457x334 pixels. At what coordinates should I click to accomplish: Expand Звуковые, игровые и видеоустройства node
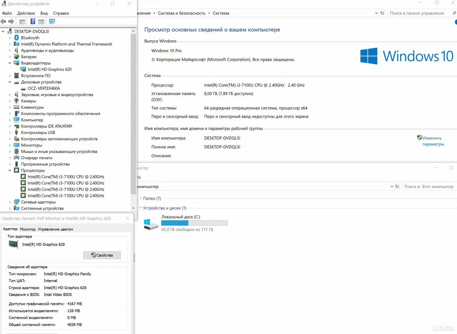(x=10, y=95)
